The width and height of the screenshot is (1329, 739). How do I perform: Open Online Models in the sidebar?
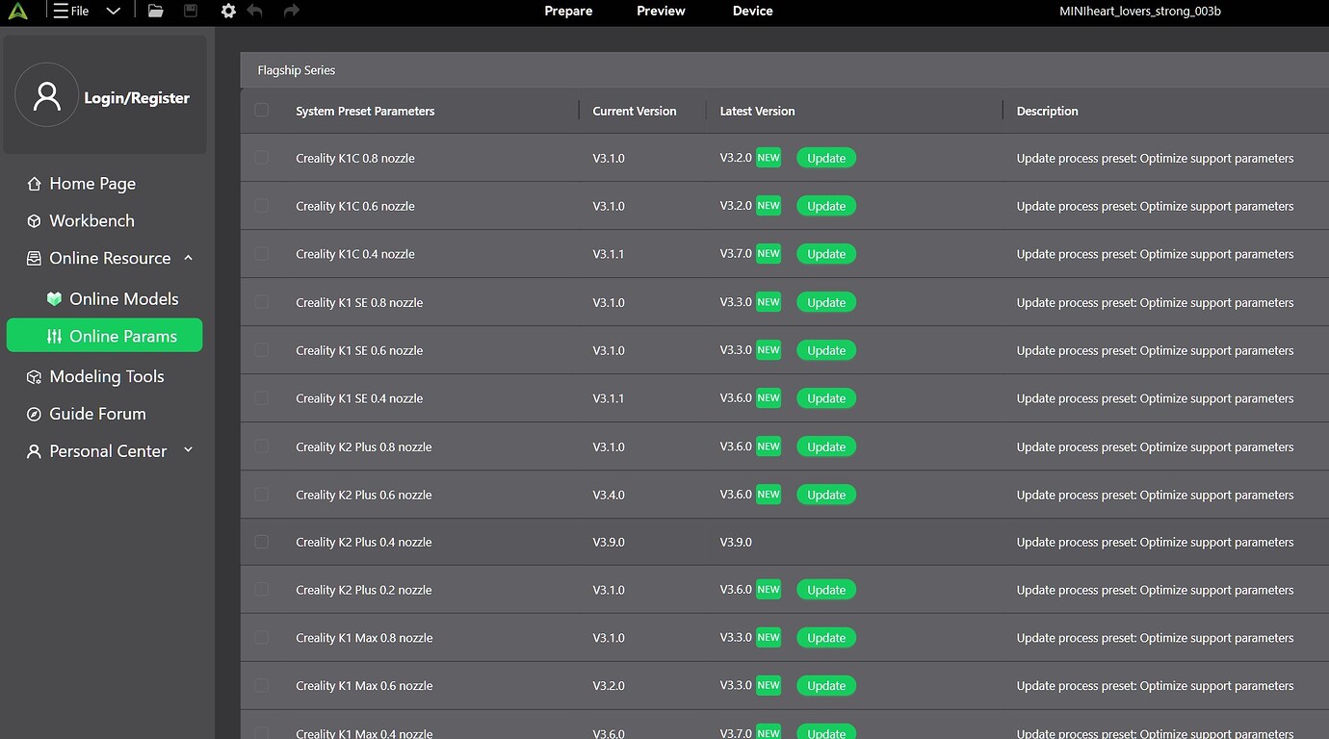[123, 299]
